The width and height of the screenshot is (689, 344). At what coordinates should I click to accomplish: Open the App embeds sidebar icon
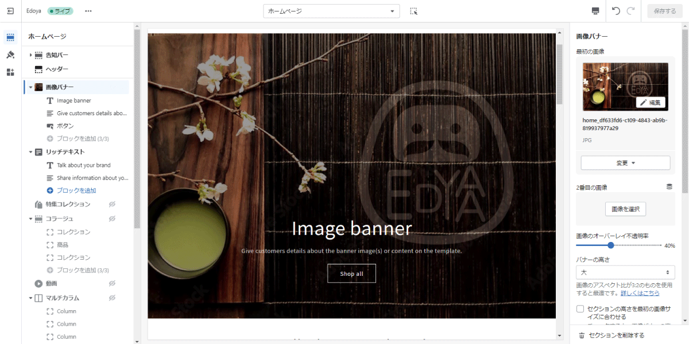[x=10, y=72]
